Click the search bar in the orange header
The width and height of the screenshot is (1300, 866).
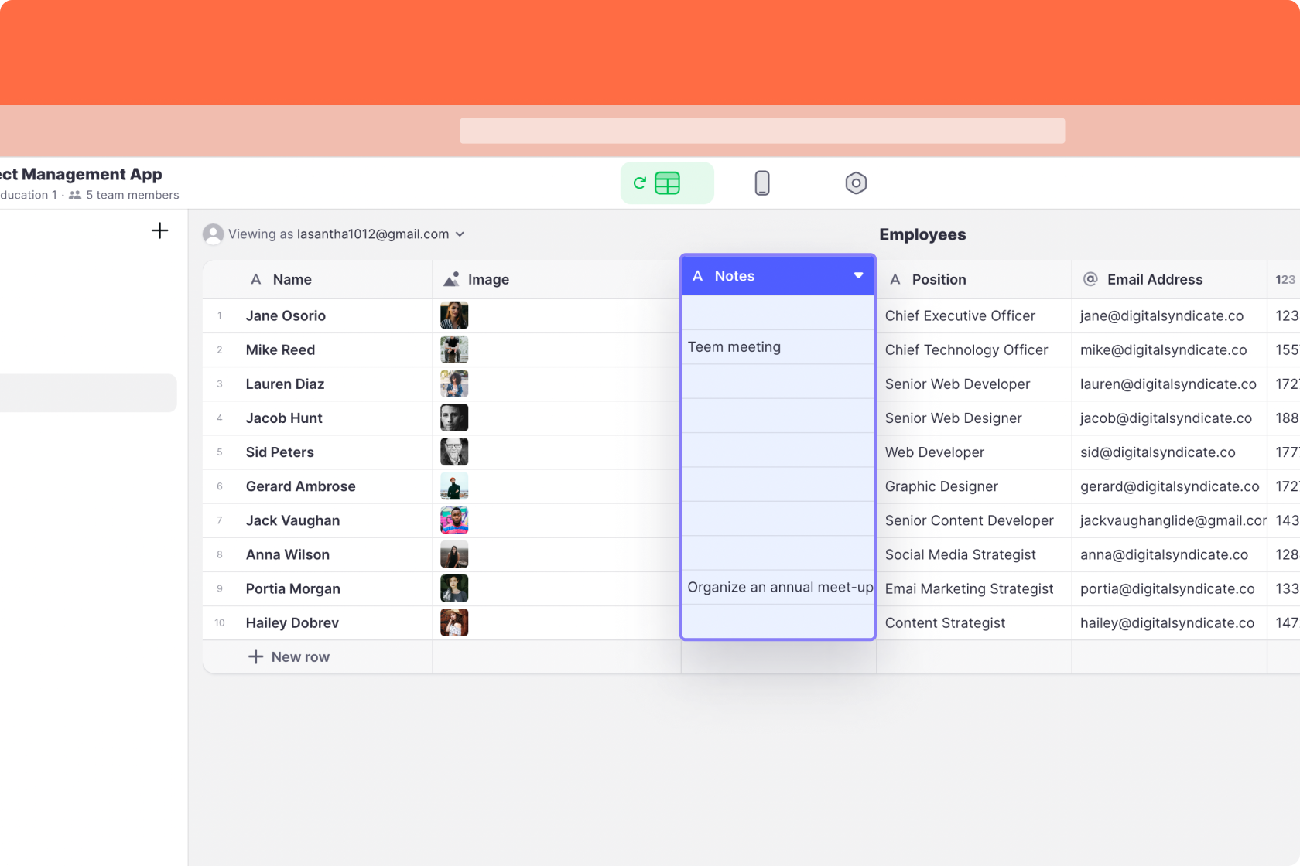tap(762, 131)
